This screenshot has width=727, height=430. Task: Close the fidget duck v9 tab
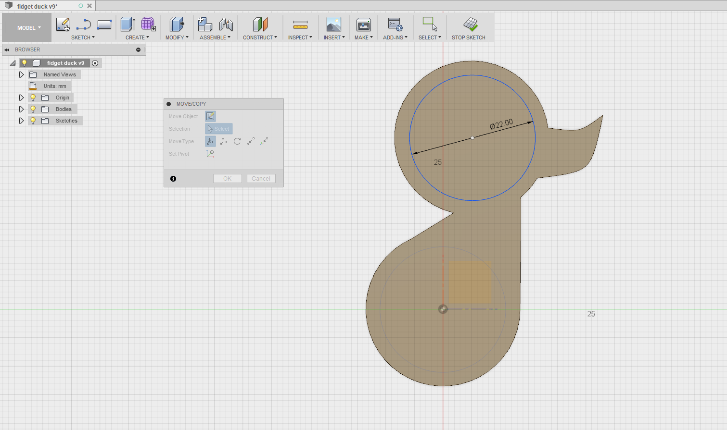click(x=89, y=6)
